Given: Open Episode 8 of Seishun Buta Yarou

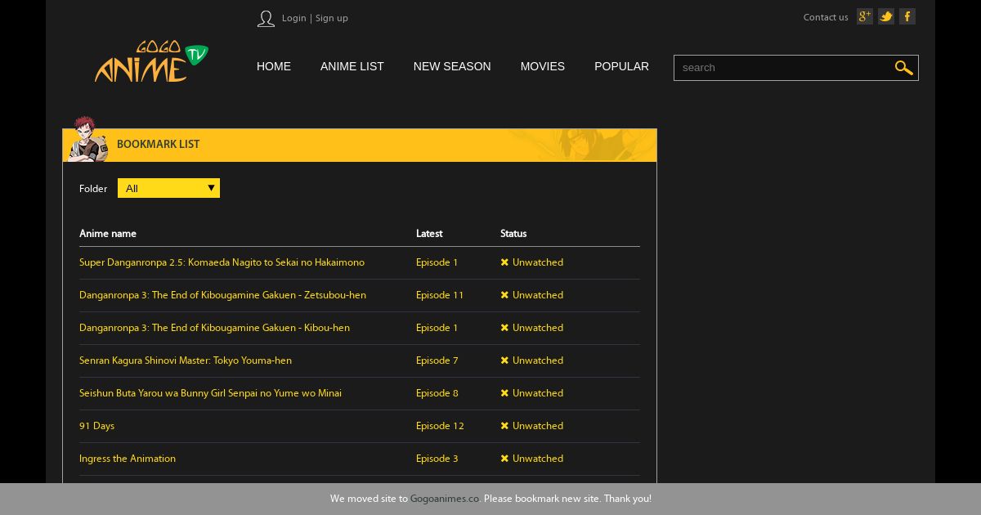Looking at the screenshot, I should pos(437,393).
